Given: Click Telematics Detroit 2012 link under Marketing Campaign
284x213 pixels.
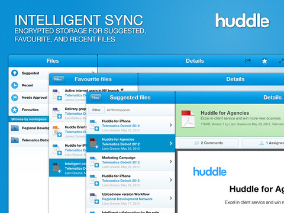Looking at the screenshot, I should pos(121,162).
